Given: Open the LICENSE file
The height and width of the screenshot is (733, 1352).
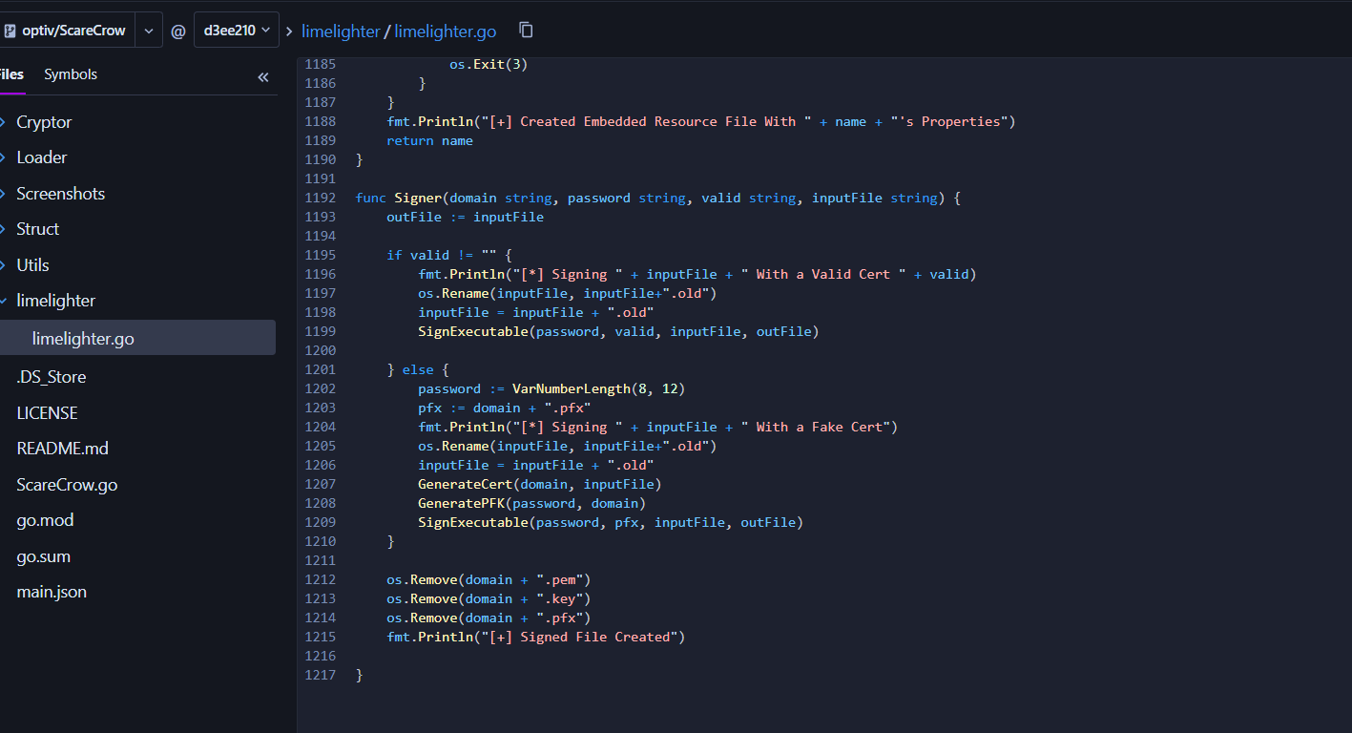Looking at the screenshot, I should [x=47, y=413].
